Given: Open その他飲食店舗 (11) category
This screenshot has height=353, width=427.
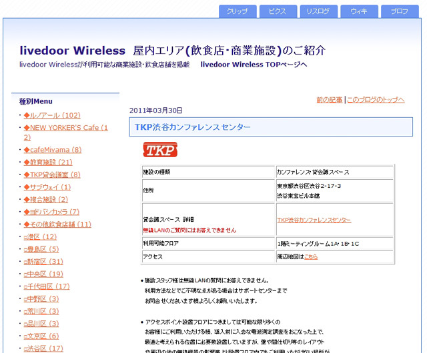Looking at the screenshot, I should coord(57,224).
